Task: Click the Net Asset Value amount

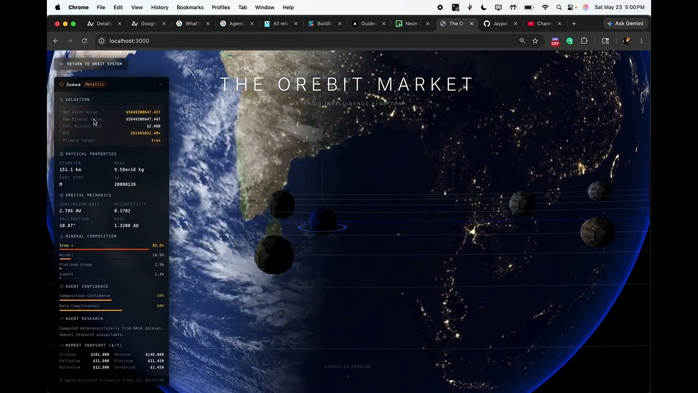Action: tap(143, 112)
